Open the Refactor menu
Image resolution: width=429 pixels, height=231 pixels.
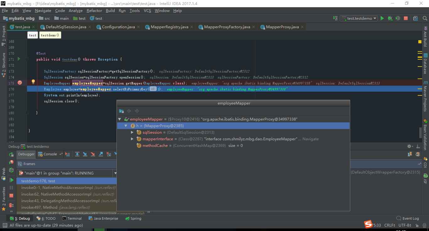tap(94, 10)
